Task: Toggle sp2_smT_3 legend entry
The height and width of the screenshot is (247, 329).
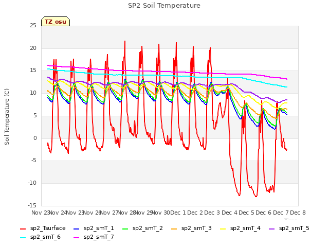Action: [x=191, y=228]
